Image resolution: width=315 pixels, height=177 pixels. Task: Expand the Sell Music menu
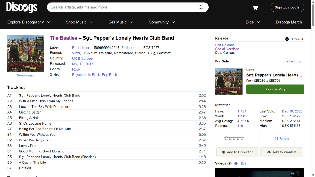pos(121,22)
